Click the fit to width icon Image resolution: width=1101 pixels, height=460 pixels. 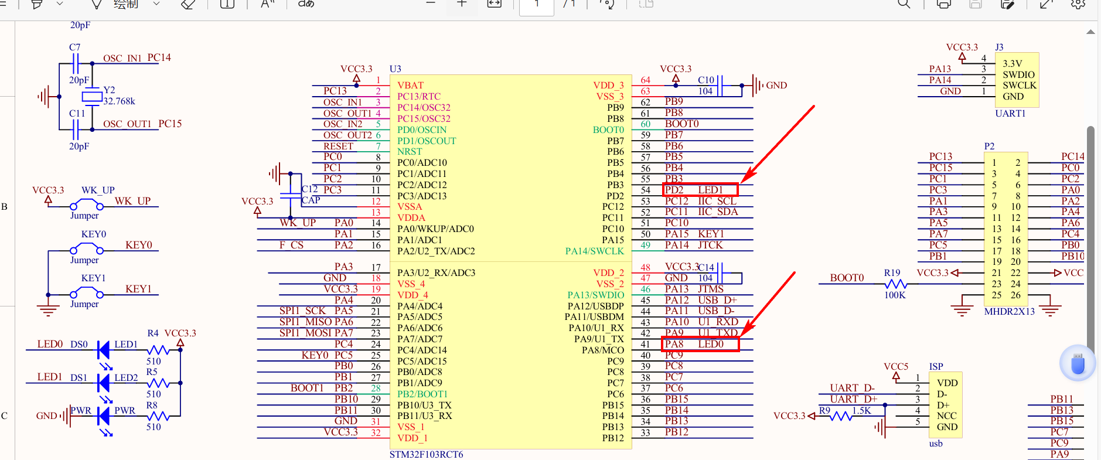coord(495,4)
